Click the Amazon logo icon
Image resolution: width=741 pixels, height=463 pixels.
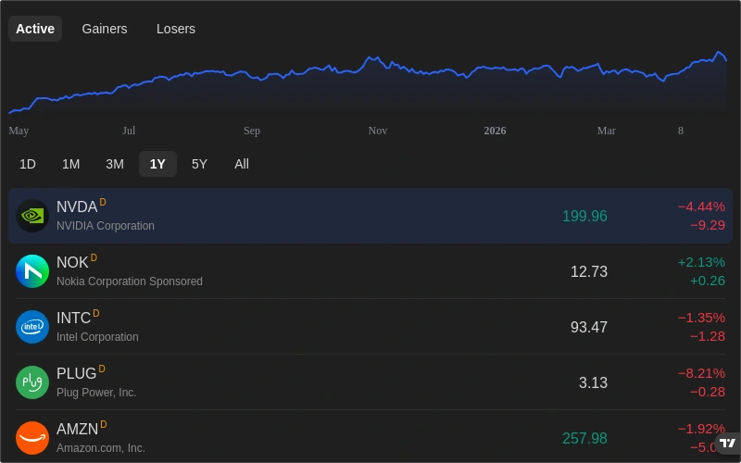pos(32,438)
